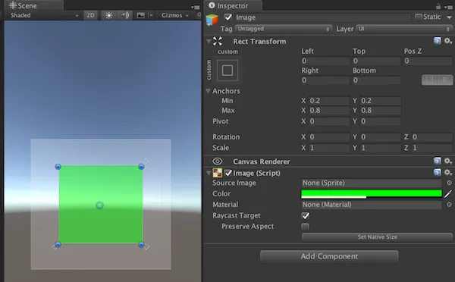Collapse the Rect Transform component
The image size is (455, 282).
tap(209, 41)
